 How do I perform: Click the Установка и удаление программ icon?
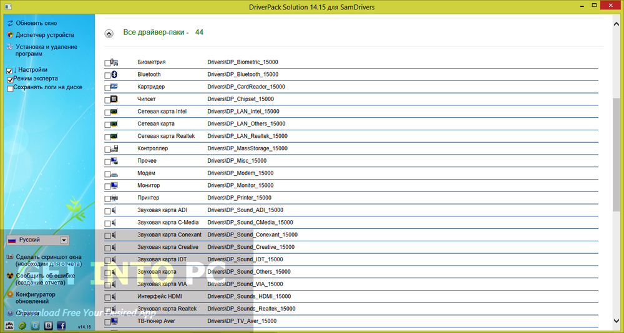point(11,47)
